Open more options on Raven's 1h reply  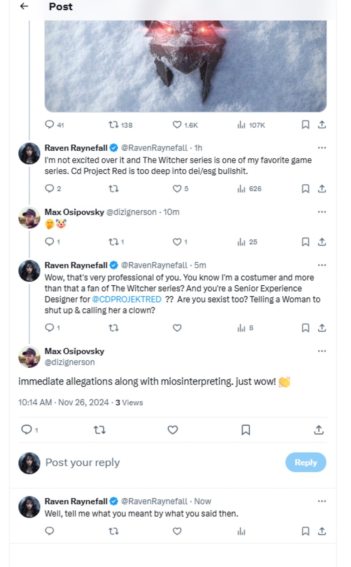[x=322, y=148]
